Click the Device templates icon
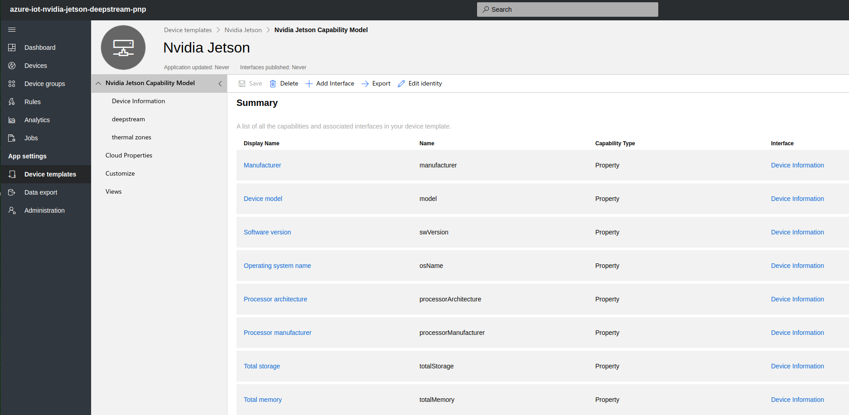Image resolution: width=849 pixels, height=415 pixels. click(x=12, y=174)
